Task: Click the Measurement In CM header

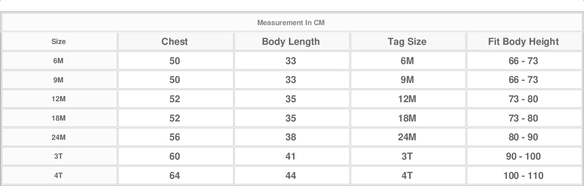Action: [x=291, y=22]
